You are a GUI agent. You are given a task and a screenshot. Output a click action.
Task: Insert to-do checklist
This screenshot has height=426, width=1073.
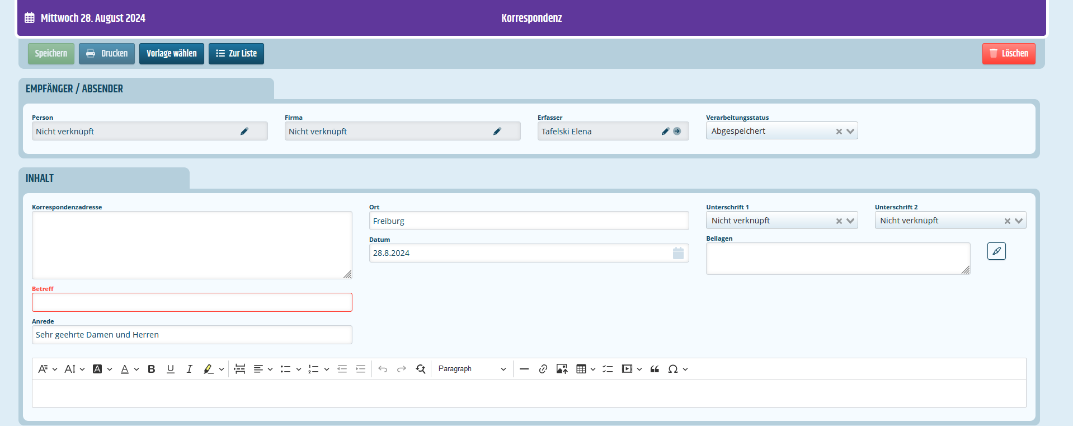(608, 369)
